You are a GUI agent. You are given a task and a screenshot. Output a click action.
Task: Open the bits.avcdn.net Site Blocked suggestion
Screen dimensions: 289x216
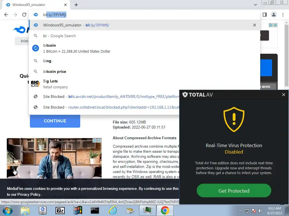(x=104, y=97)
